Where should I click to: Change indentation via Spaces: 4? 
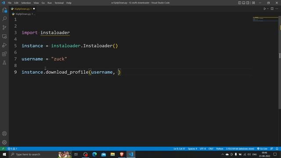click(x=192, y=149)
